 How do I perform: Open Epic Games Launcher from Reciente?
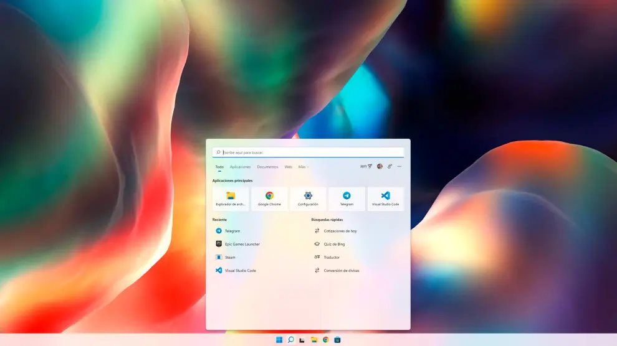point(242,244)
